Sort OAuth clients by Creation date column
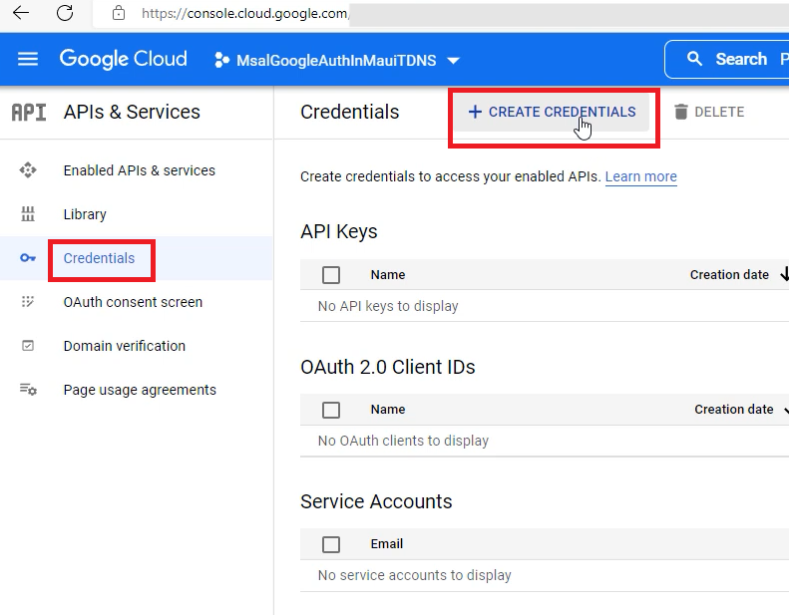This screenshot has width=789, height=615. pyautogui.click(x=734, y=410)
